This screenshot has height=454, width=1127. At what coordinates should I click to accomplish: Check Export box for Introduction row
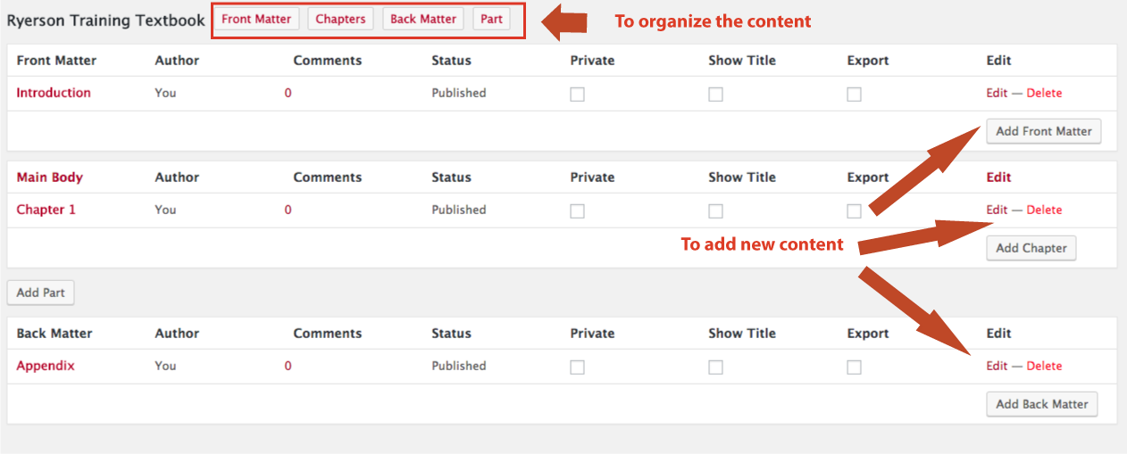[854, 95]
